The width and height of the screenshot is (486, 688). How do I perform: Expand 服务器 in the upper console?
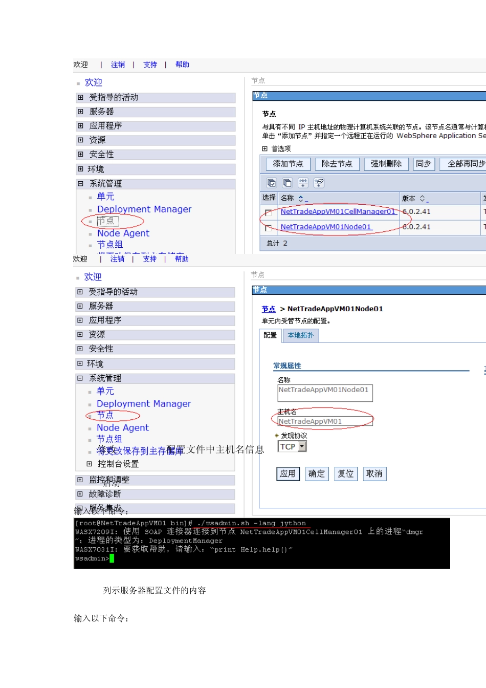[80, 112]
